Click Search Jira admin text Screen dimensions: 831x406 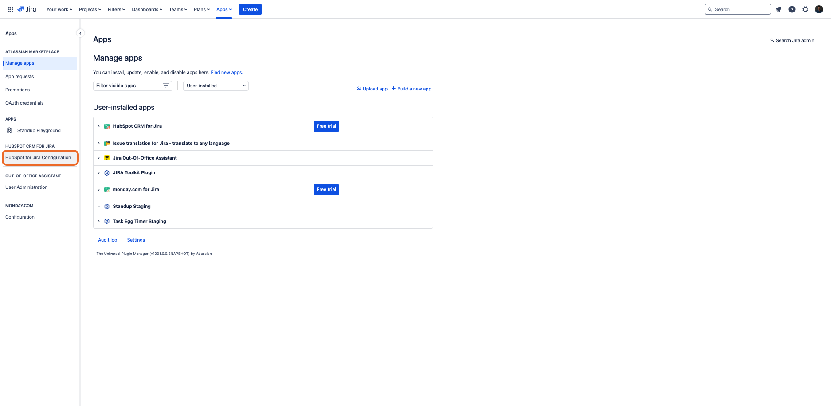point(795,40)
